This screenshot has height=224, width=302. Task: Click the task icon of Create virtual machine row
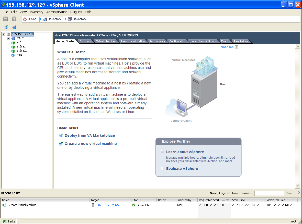[x=4, y=205]
